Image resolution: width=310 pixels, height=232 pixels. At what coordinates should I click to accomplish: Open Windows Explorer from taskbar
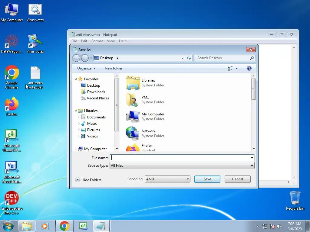(x=27, y=226)
